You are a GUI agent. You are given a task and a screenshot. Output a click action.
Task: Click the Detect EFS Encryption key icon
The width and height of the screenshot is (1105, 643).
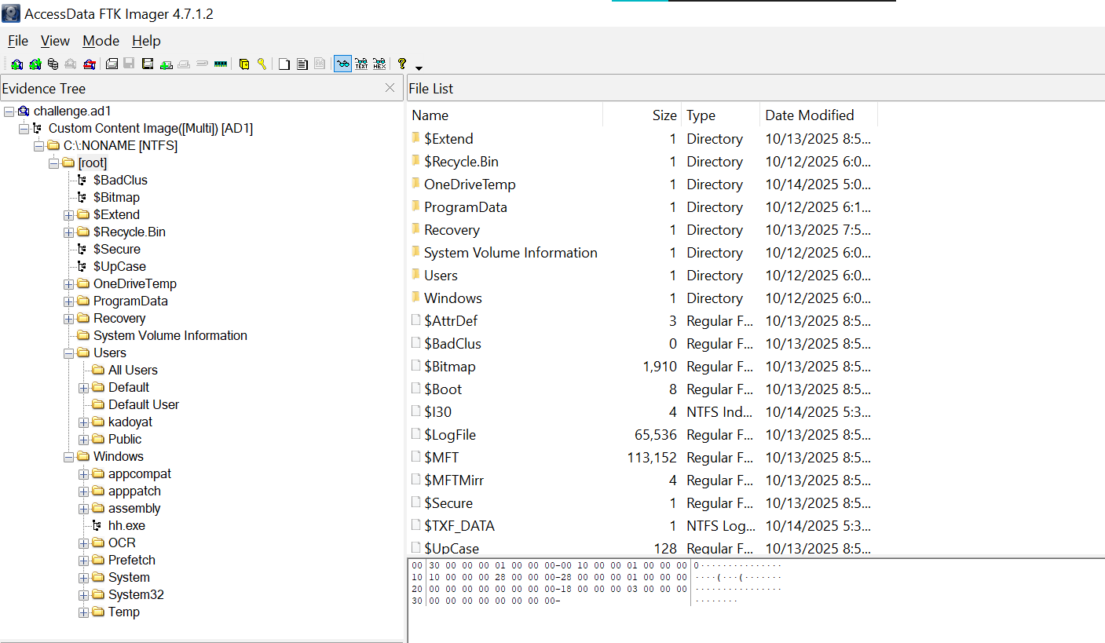262,64
